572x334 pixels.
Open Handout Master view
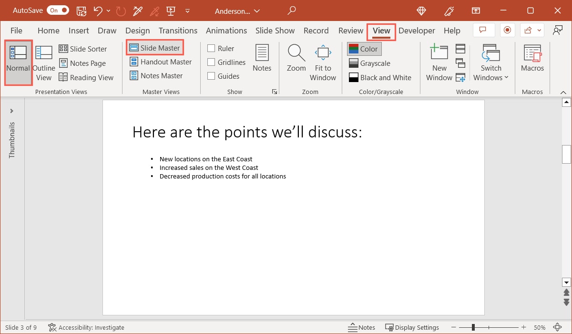coord(161,62)
